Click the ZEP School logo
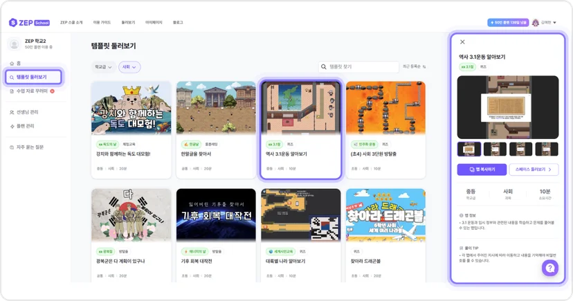 click(29, 23)
